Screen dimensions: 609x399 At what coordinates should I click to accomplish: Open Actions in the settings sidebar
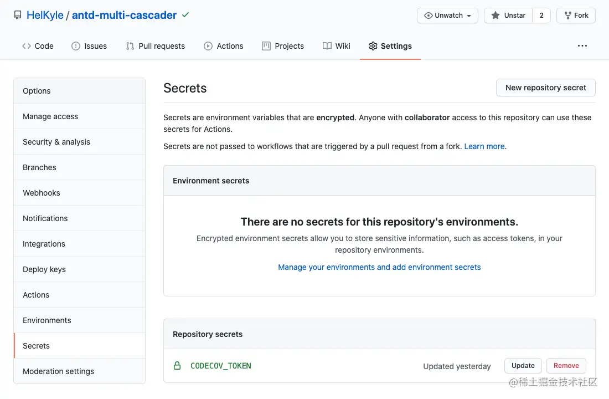tap(80, 295)
